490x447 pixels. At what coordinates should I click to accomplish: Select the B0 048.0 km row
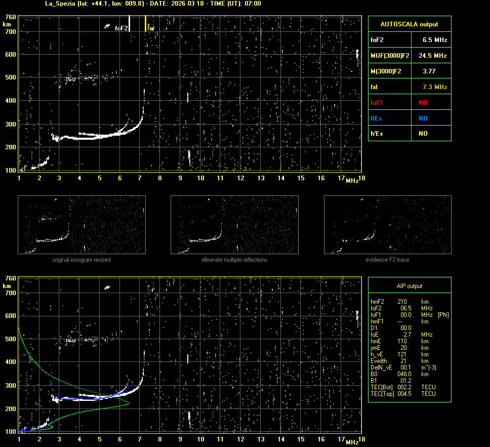tap(400, 374)
